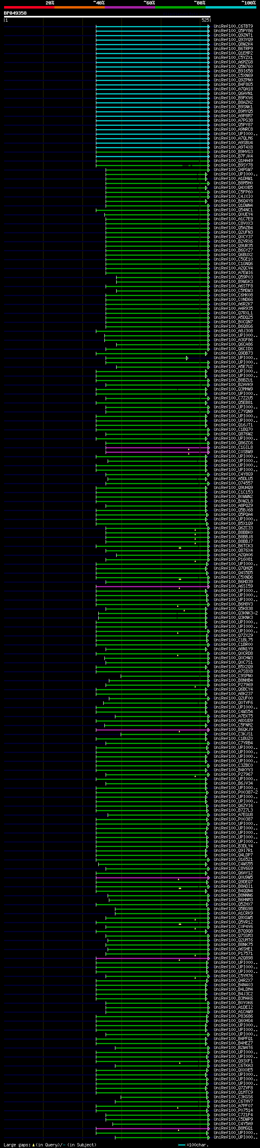The image size is (260, 1148).
Task: Select hit label UniRef100_A9SBU4
Action: point(233,143)
